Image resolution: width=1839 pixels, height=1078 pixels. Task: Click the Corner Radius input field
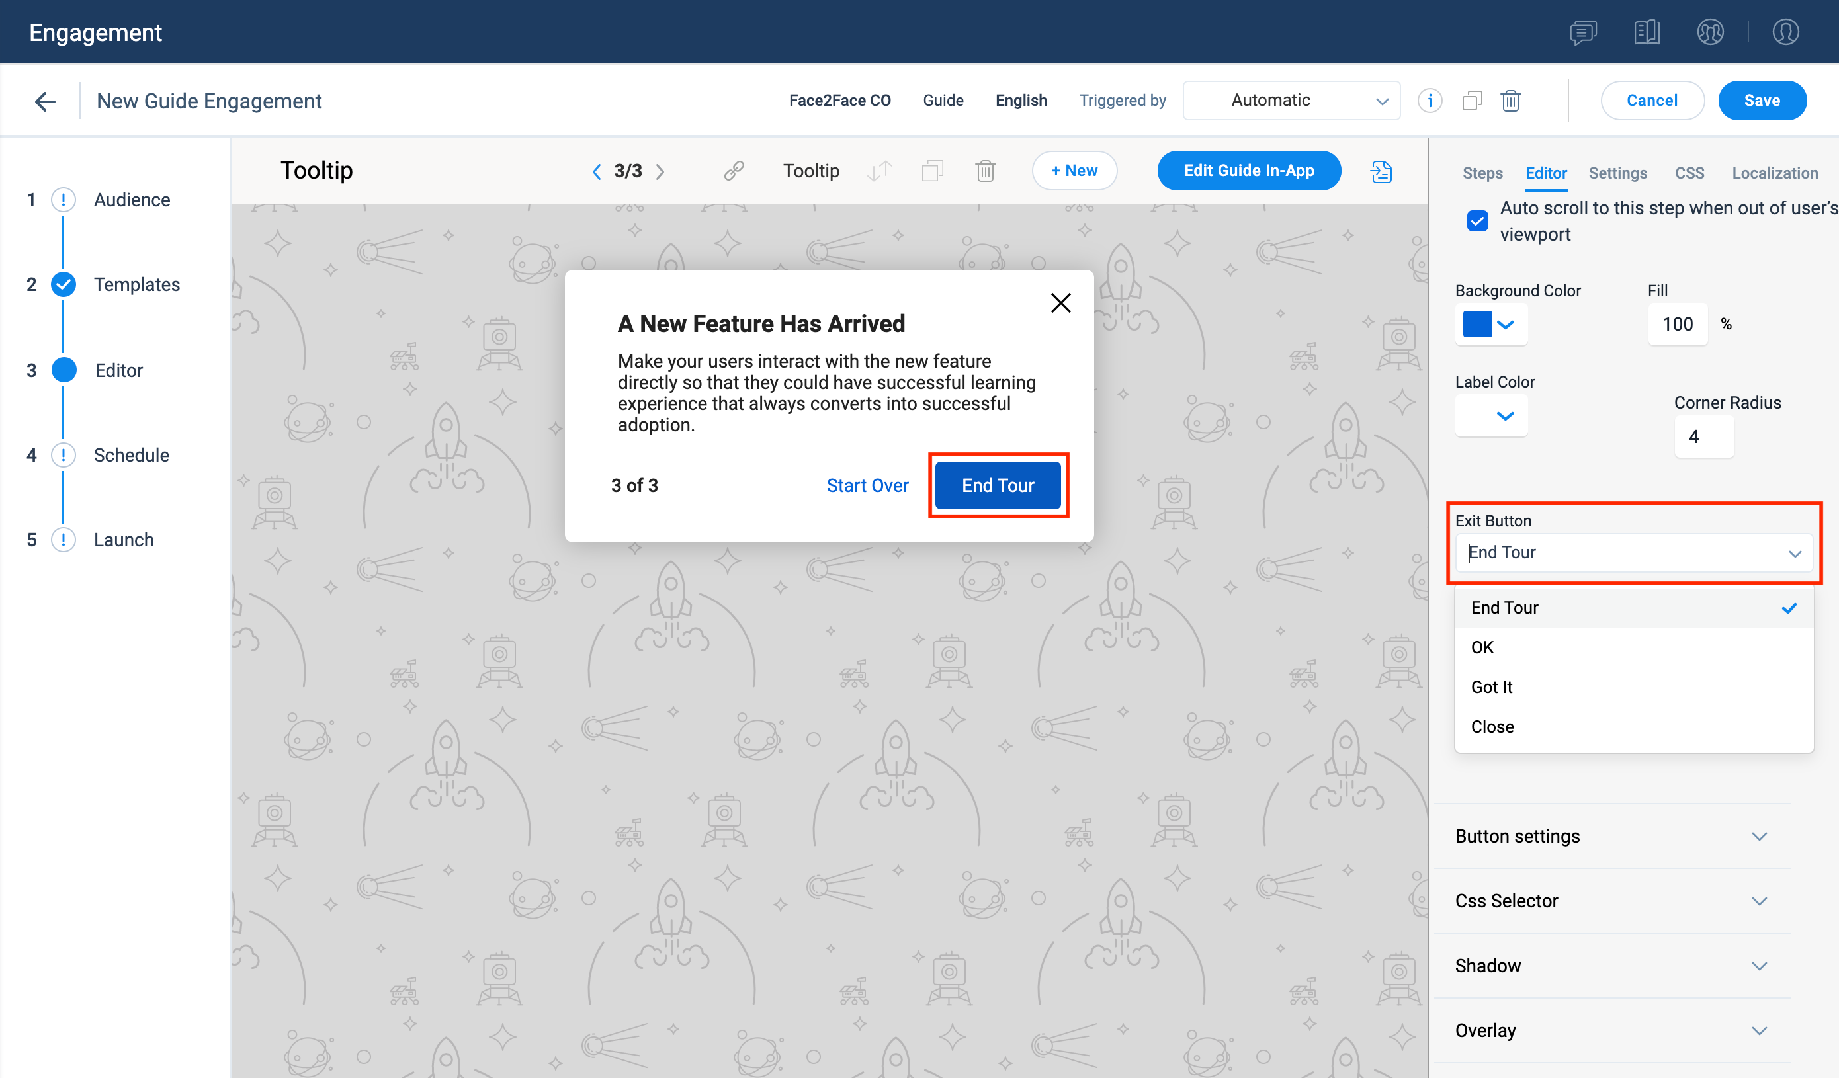click(x=1703, y=436)
